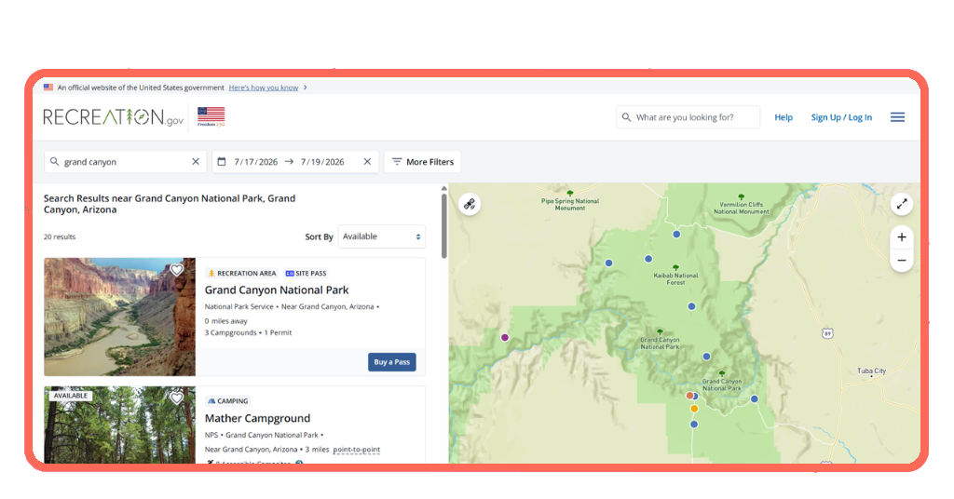The height and width of the screenshot is (499, 954).
Task: Clear the grand canyon search text
Action: (x=196, y=162)
